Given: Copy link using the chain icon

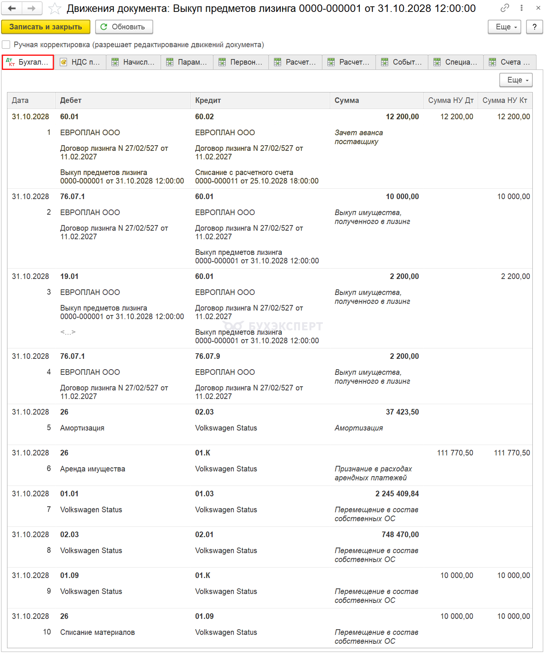Looking at the screenshot, I should [505, 8].
